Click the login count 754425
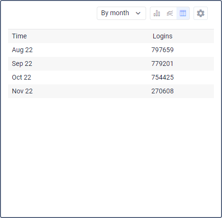This screenshot has width=222, height=218. coord(162,77)
